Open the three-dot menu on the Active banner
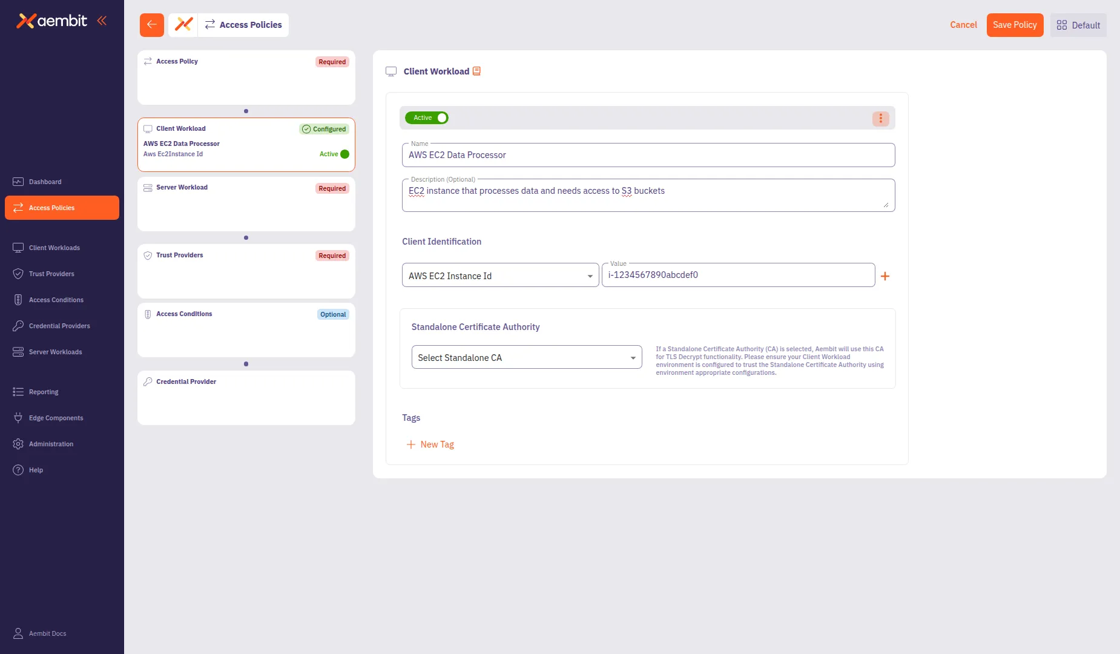Image resolution: width=1120 pixels, height=654 pixels. coord(880,118)
